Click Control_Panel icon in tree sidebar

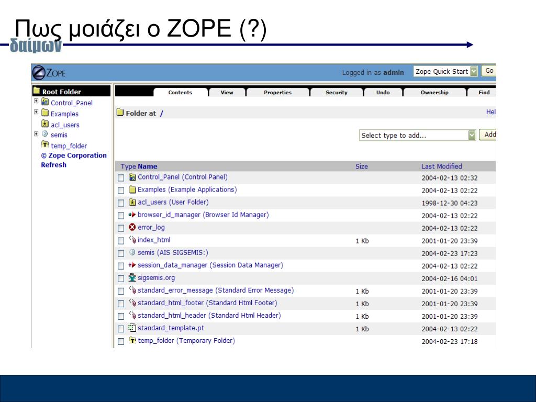(x=45, y=102)
